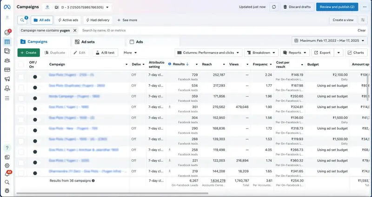Open Advertising settings megaphone icon
The width and height of the screenshot is (372, 197).
point(7,79)
